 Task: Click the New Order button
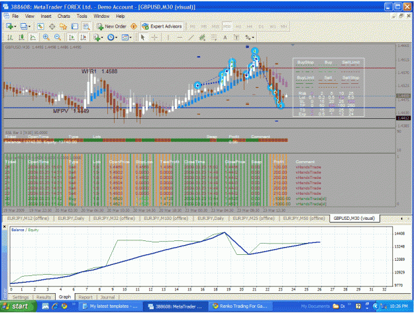point(111,26)
